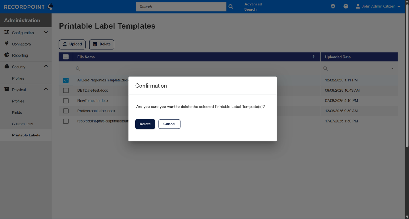This screenshot has height=219, width=409.
Task: Uncheck the AllCorePropertiesTemplate.docx checkbox
Action: pyautogui.click(x=66, y=80)
